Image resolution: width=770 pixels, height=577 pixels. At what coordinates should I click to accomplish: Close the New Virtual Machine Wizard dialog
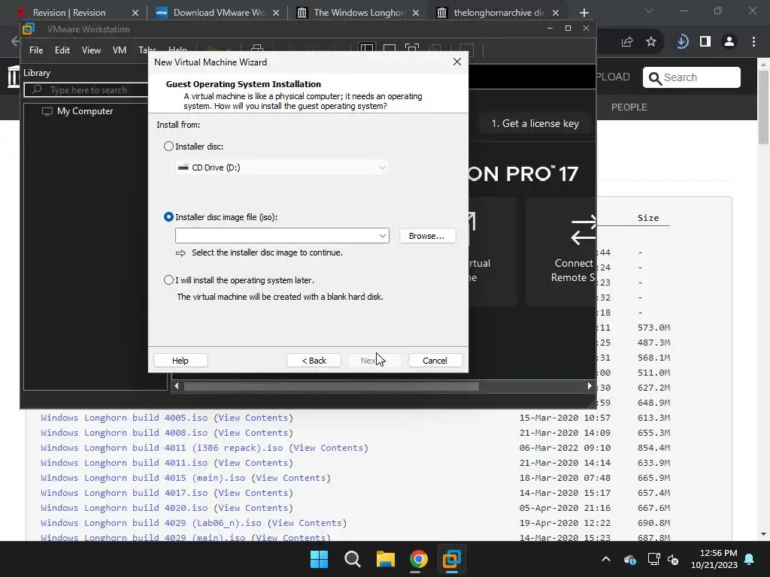pyautogui.click(x=456, y=62)
